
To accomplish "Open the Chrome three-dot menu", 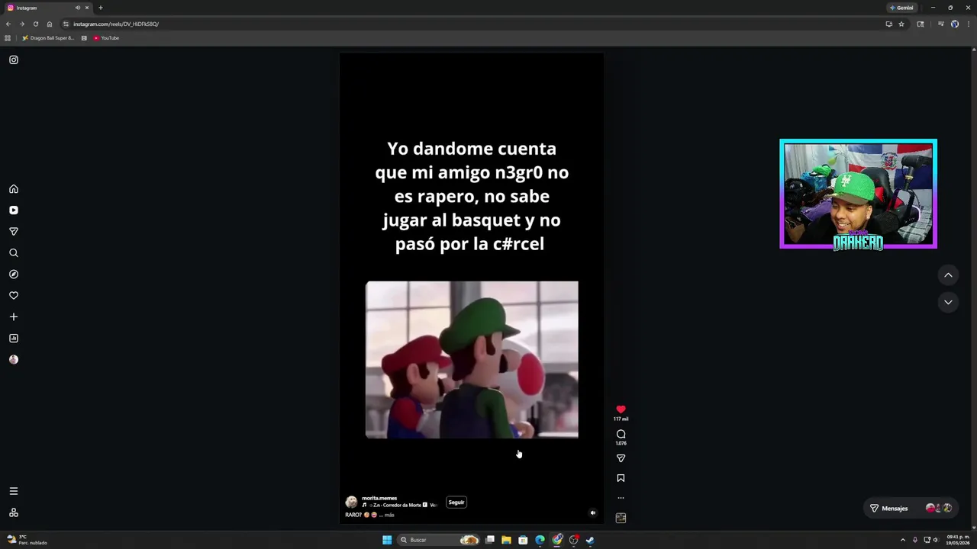I will [968, 24].
